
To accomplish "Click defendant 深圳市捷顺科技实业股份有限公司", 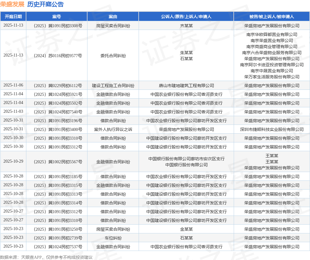I will coord(272,129).
